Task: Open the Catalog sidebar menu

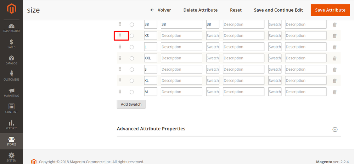Action: click(11, 60)
